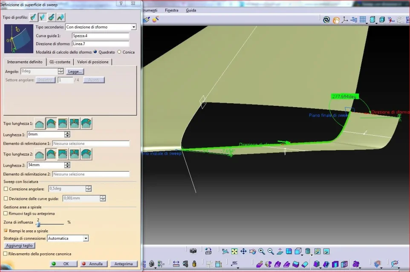Screen dimensions: 410x272
Task: Select the Pan view tool
Action: click(243, 251)
